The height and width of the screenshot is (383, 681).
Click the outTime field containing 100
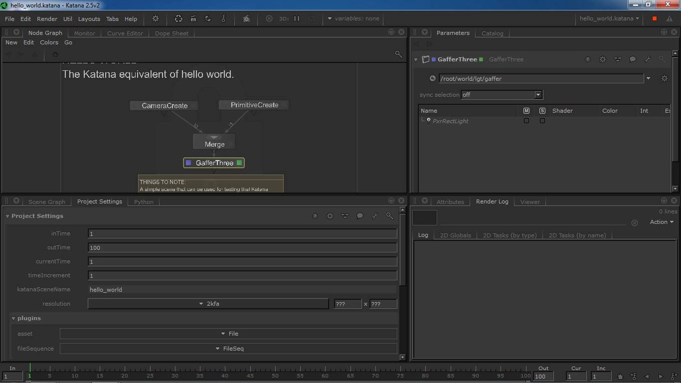tap(242, 247)
